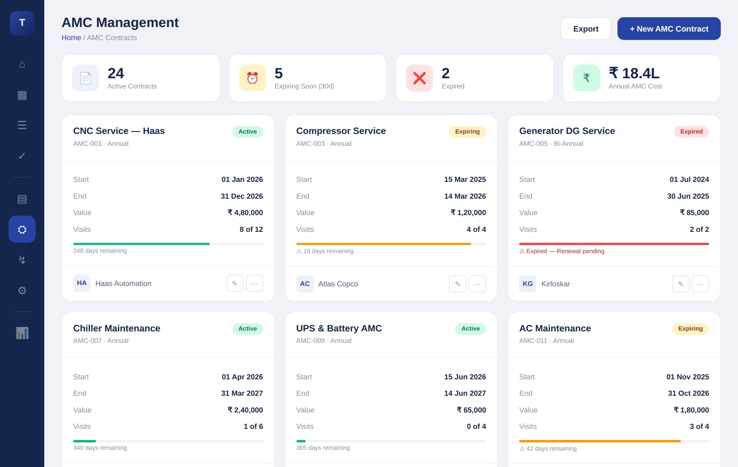Screen dimensions: 738x467
Task: Click the highlighted maintenance gear icon
Action: click(22, 229)
